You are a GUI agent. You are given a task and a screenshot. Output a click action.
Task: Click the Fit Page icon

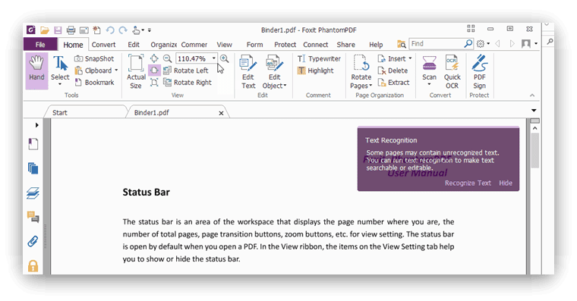[x=154, y=58]
